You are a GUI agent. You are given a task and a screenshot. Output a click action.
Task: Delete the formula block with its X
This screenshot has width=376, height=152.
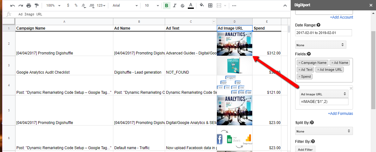point(351,88)
